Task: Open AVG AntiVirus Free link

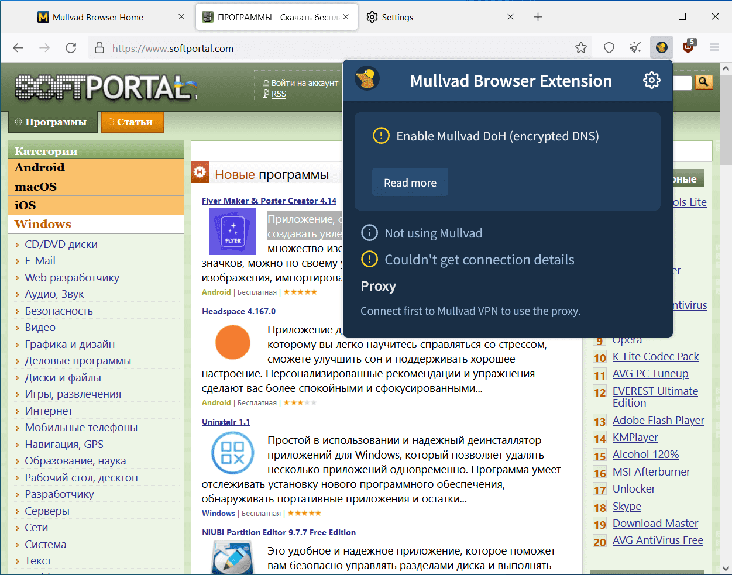Action: pyautogui.click(x=658, y=540)
